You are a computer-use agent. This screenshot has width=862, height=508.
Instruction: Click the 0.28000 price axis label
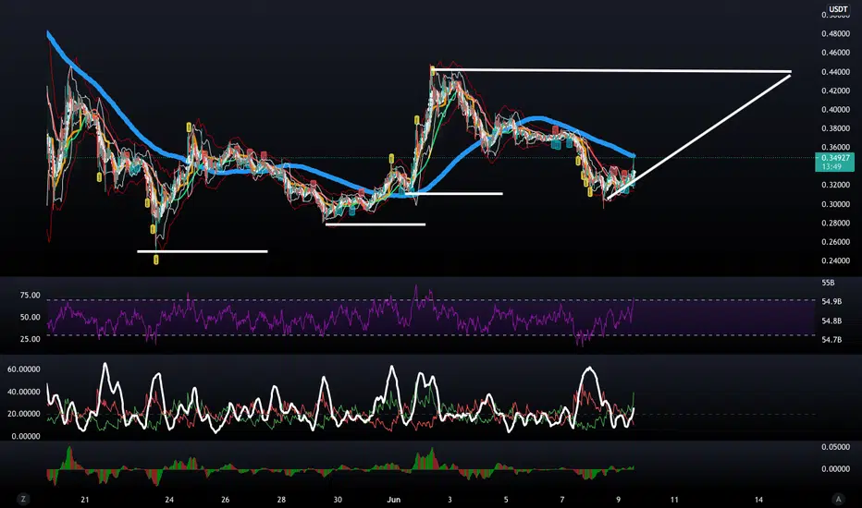pyautogui.click(x=835, y=223)
